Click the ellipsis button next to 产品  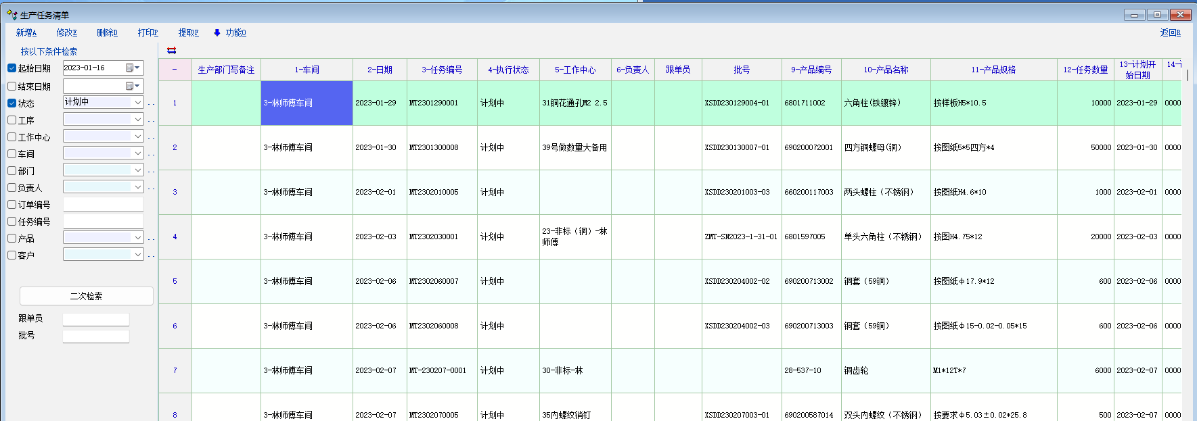click(x=151, y=239)
